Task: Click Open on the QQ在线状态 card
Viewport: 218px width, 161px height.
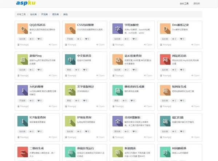Action: 53,45
